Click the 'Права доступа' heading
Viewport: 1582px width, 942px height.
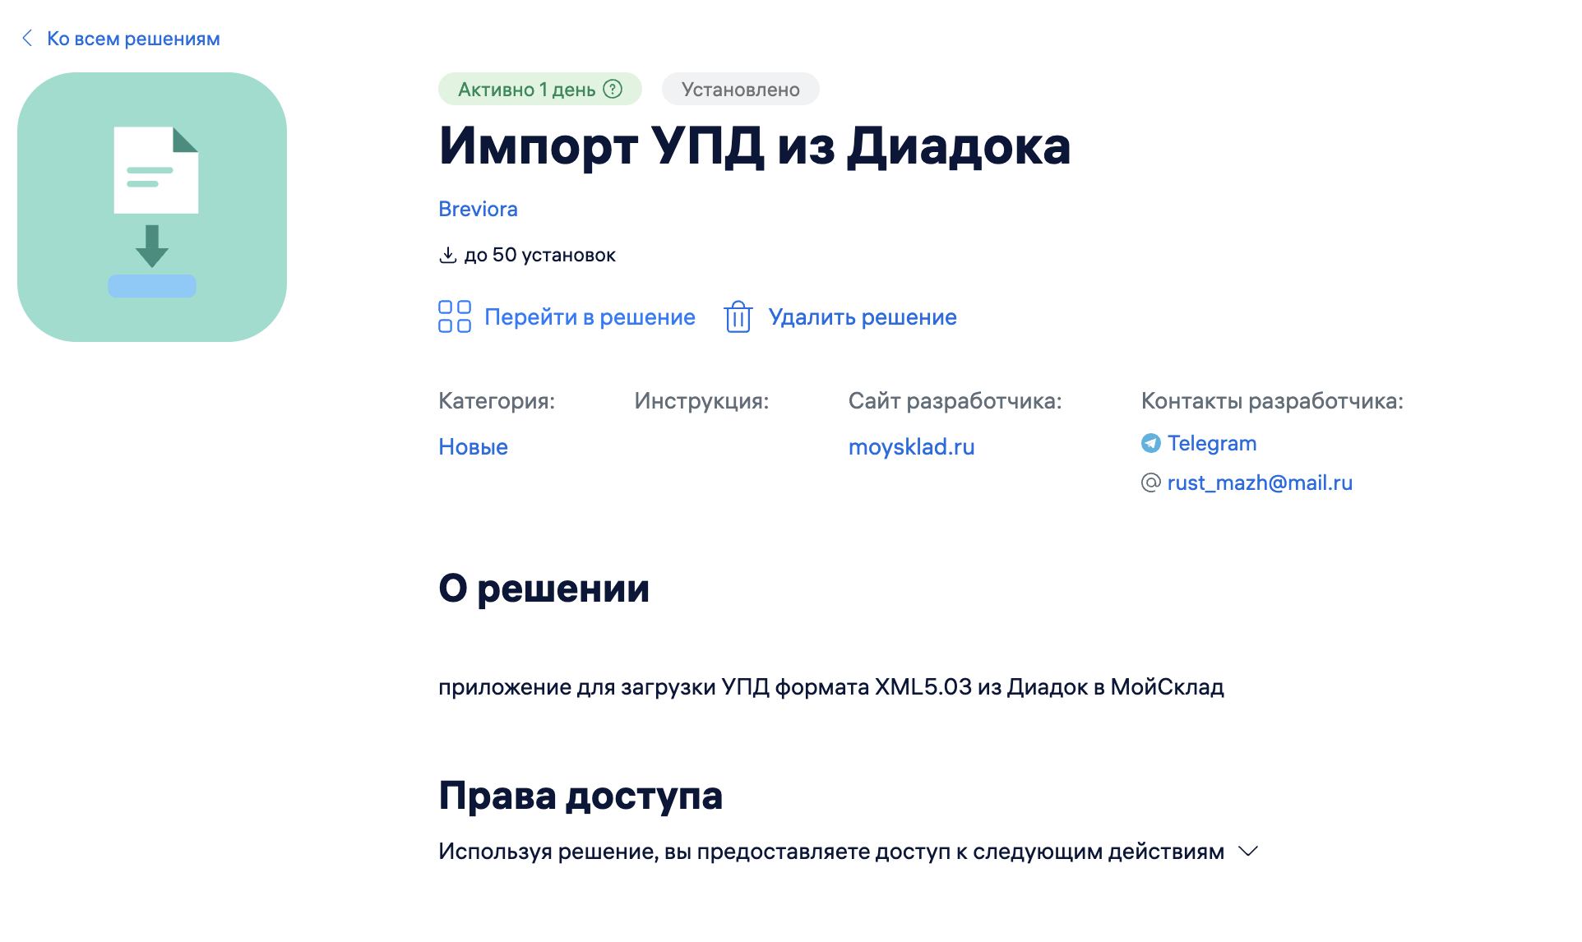[580, 796]
